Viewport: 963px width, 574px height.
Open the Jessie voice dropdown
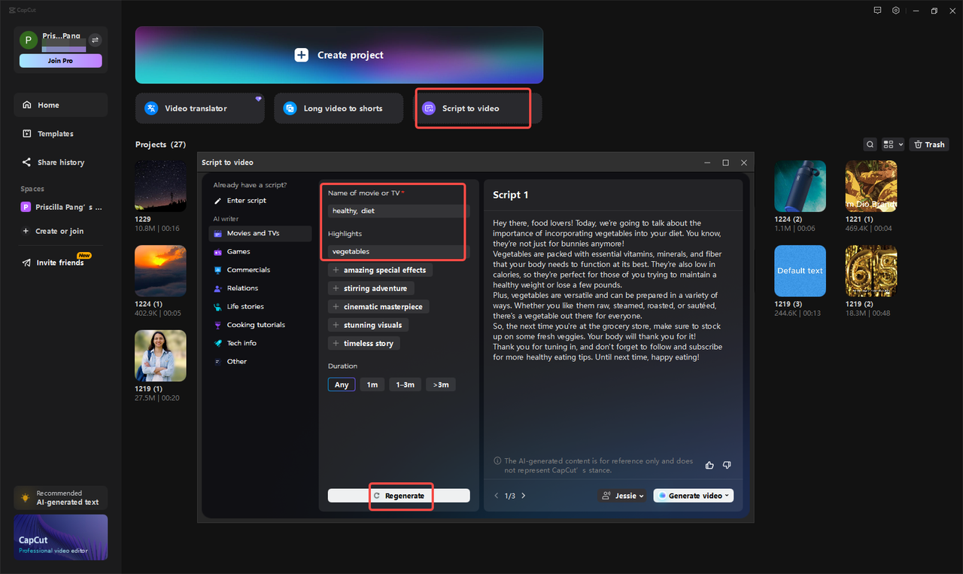622,496
